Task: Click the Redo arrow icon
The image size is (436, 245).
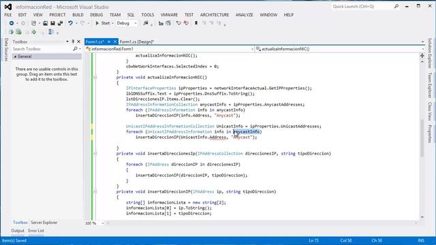Action: 82,23
